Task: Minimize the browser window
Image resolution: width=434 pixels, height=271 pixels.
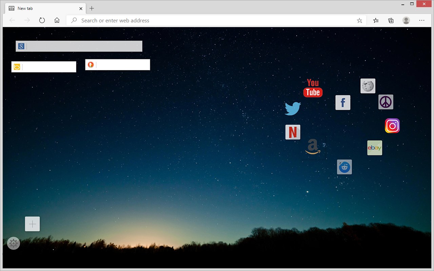Action: 402,4
